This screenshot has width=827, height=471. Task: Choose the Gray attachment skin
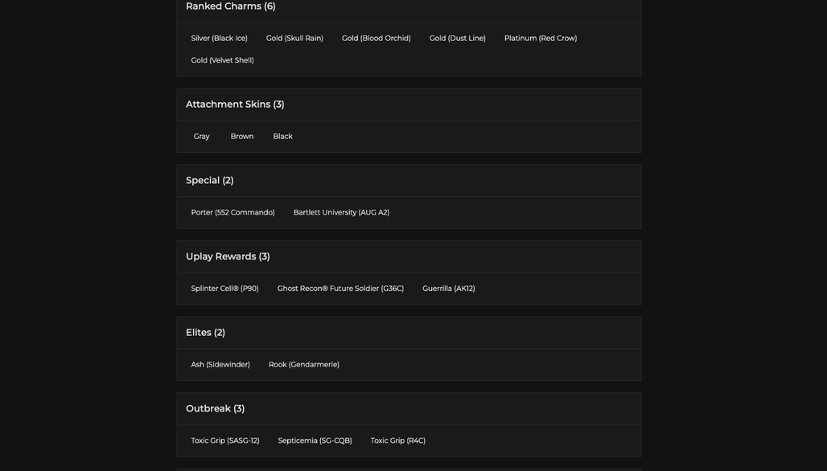click(201, 136)
